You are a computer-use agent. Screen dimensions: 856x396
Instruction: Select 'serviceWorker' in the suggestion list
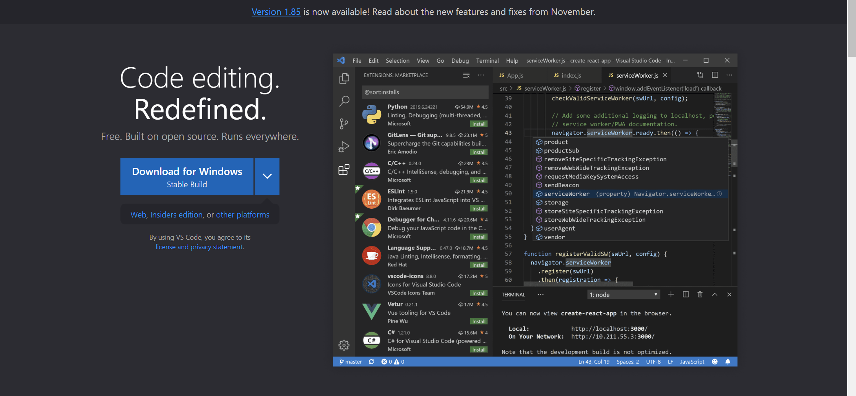click(630, 194)
